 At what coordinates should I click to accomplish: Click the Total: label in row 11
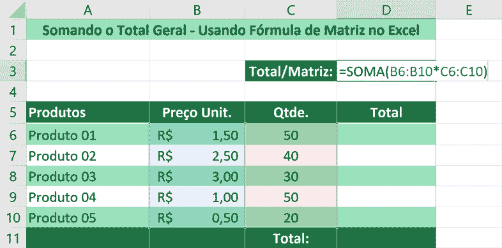click(291, 238)
